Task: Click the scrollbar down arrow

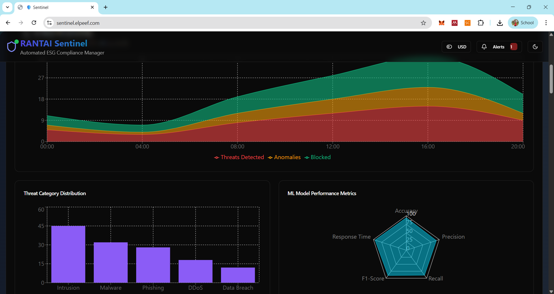Action: [551, 291]
